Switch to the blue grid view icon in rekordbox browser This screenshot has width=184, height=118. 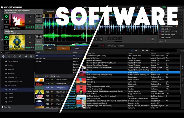click(132, 50)
